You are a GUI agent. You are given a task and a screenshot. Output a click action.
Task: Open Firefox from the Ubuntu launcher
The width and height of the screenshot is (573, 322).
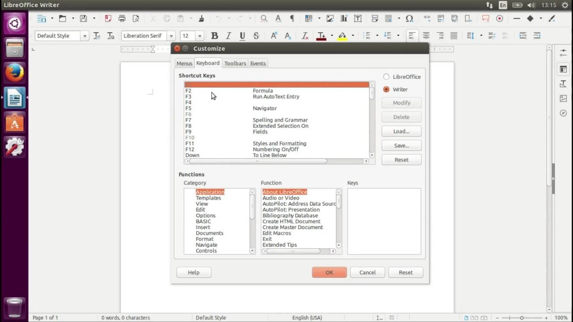(14, 73)
